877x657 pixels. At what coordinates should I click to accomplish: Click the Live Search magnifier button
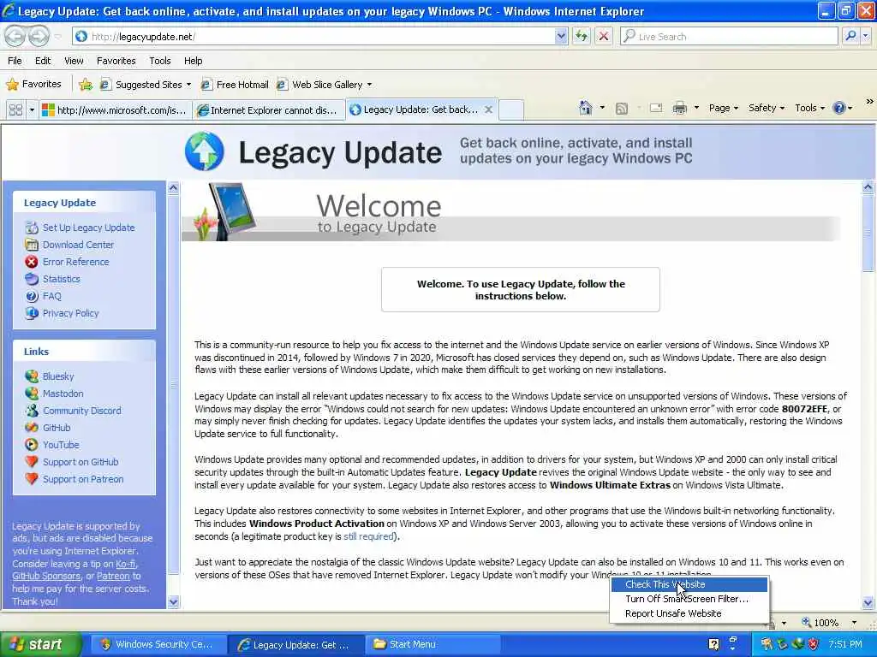[850, 36]
